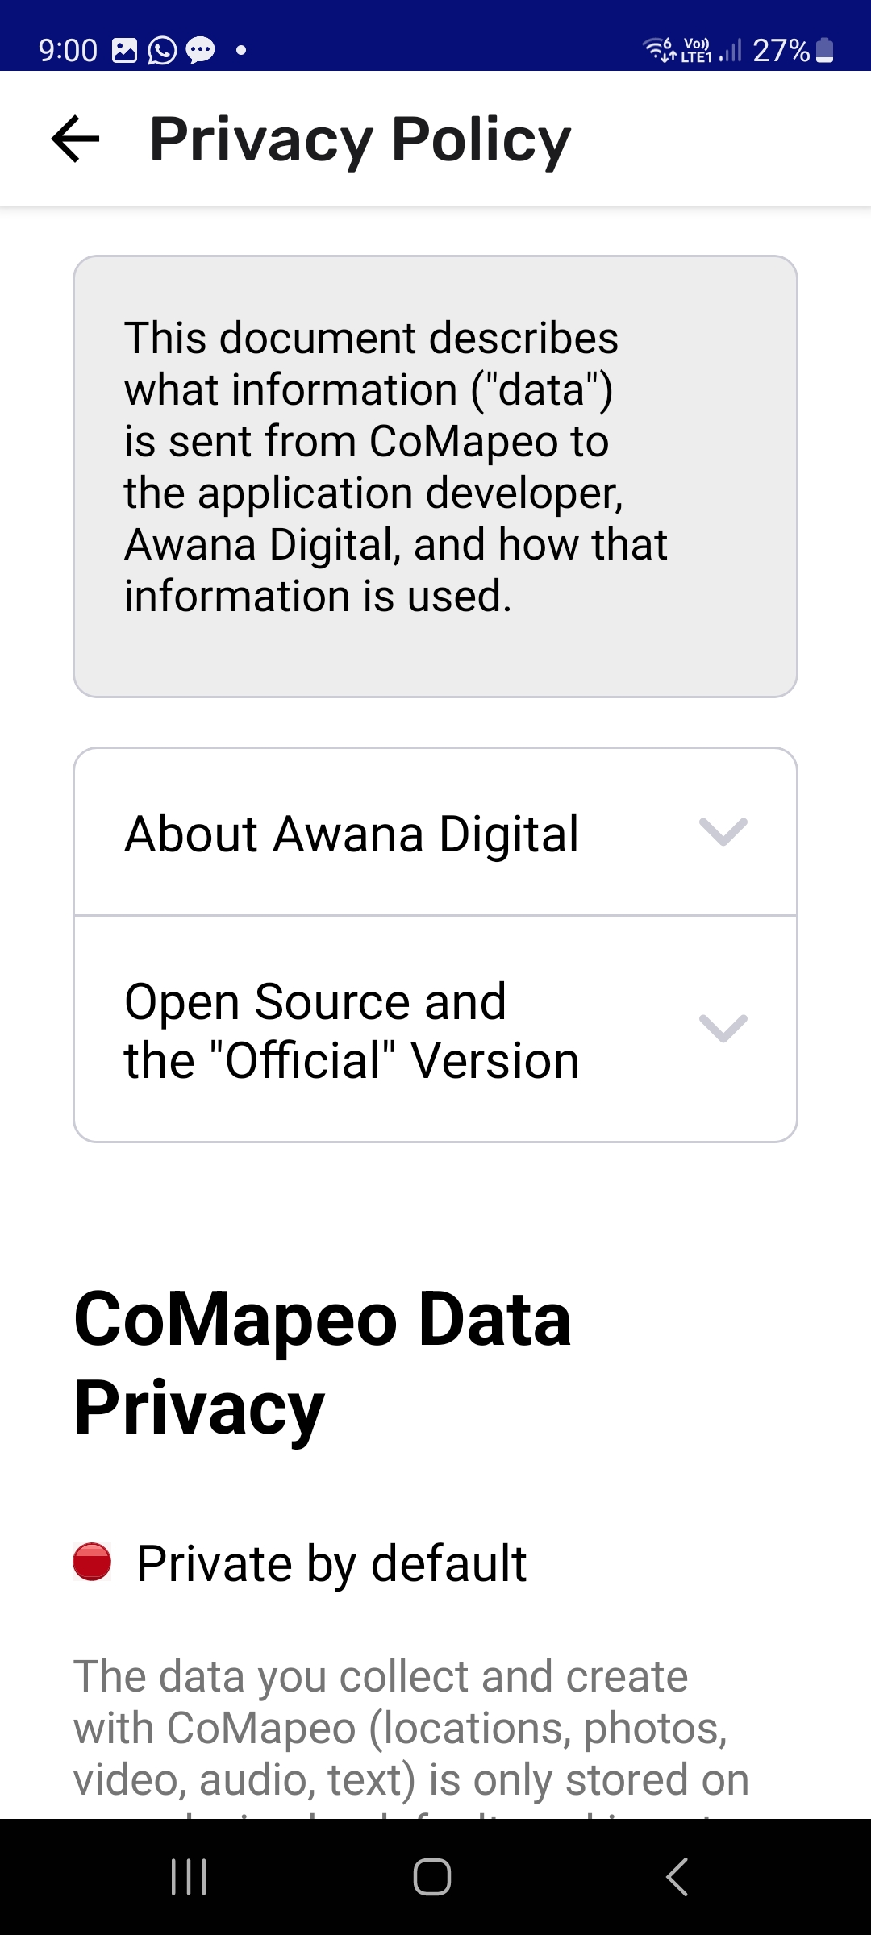Tap the red dot beside Private by default

[92, 1562]
